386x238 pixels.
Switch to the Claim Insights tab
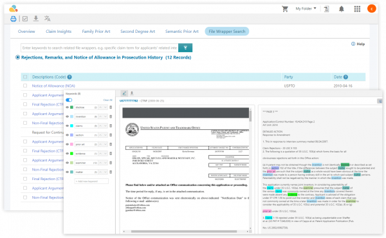click(x=59, y=32)
